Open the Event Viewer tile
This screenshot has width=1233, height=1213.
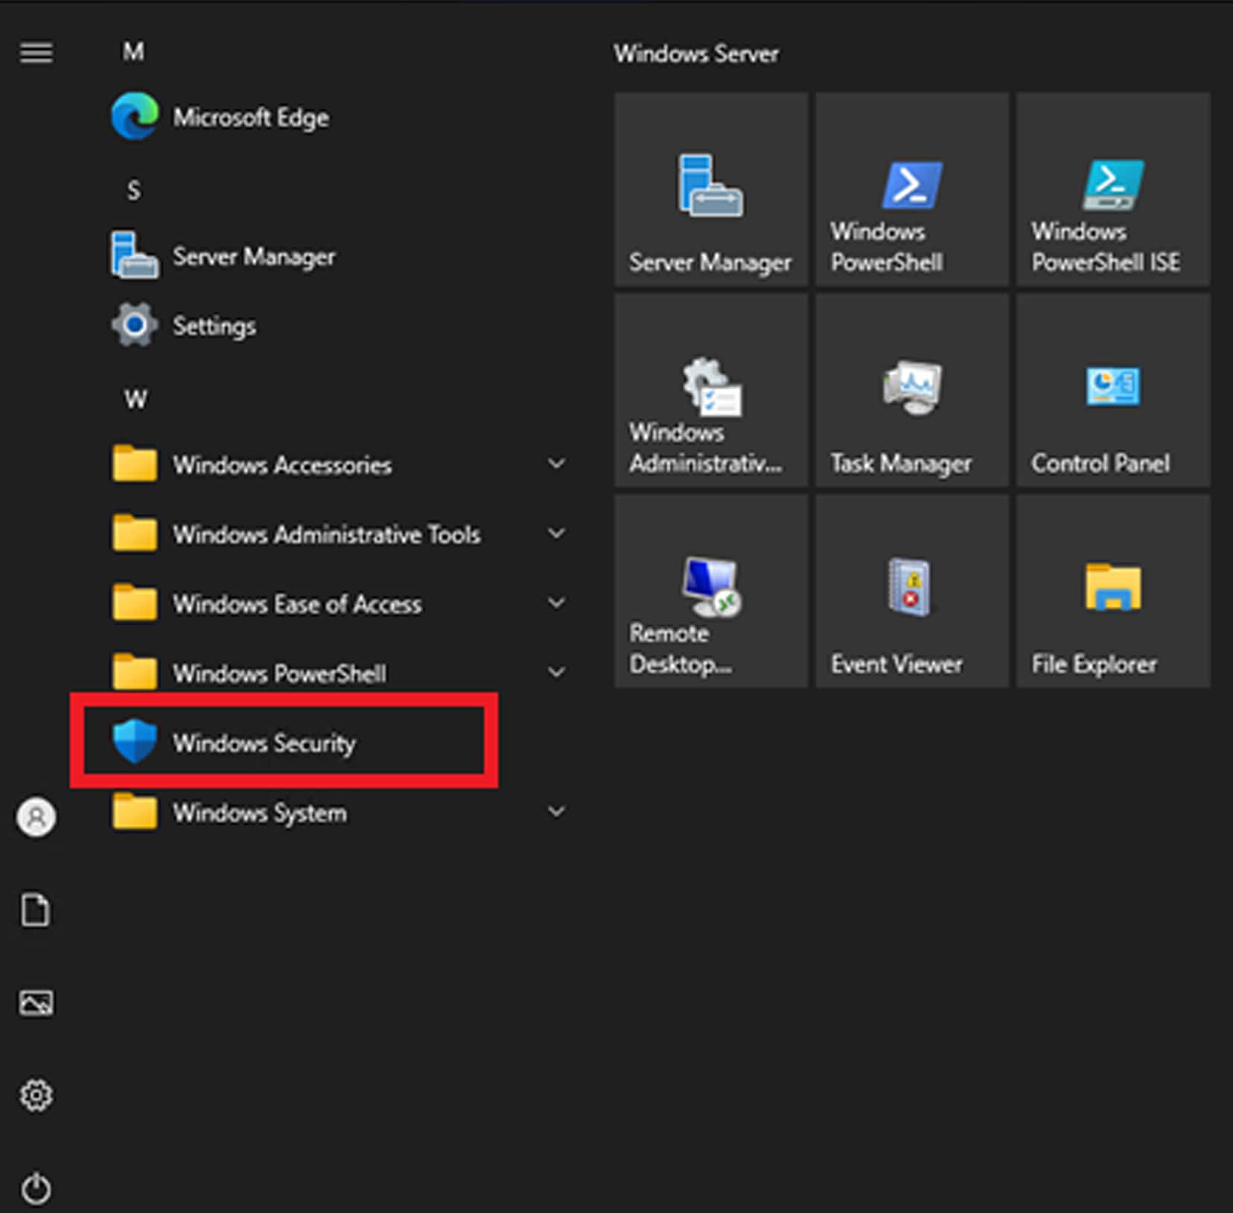click(x=912, y=591)
